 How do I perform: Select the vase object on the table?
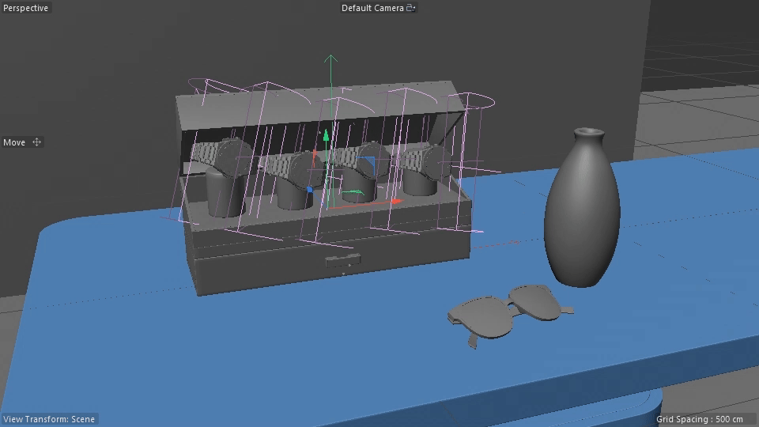click(x=581, y=213)
